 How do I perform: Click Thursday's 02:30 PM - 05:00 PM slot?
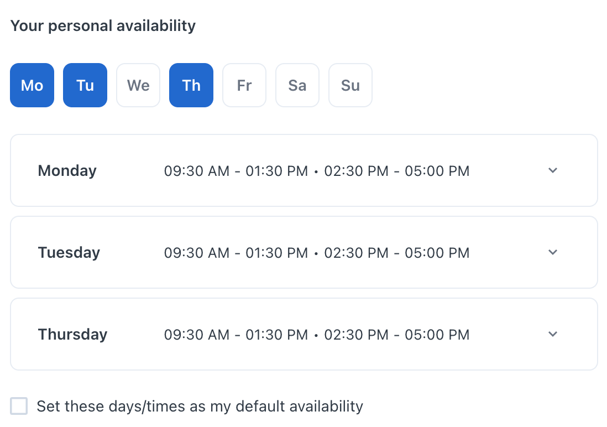(396, 335)
